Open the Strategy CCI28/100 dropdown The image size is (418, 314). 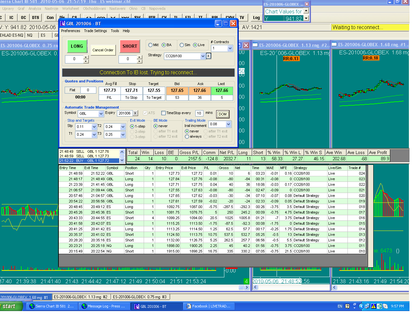tap(203, 56)
